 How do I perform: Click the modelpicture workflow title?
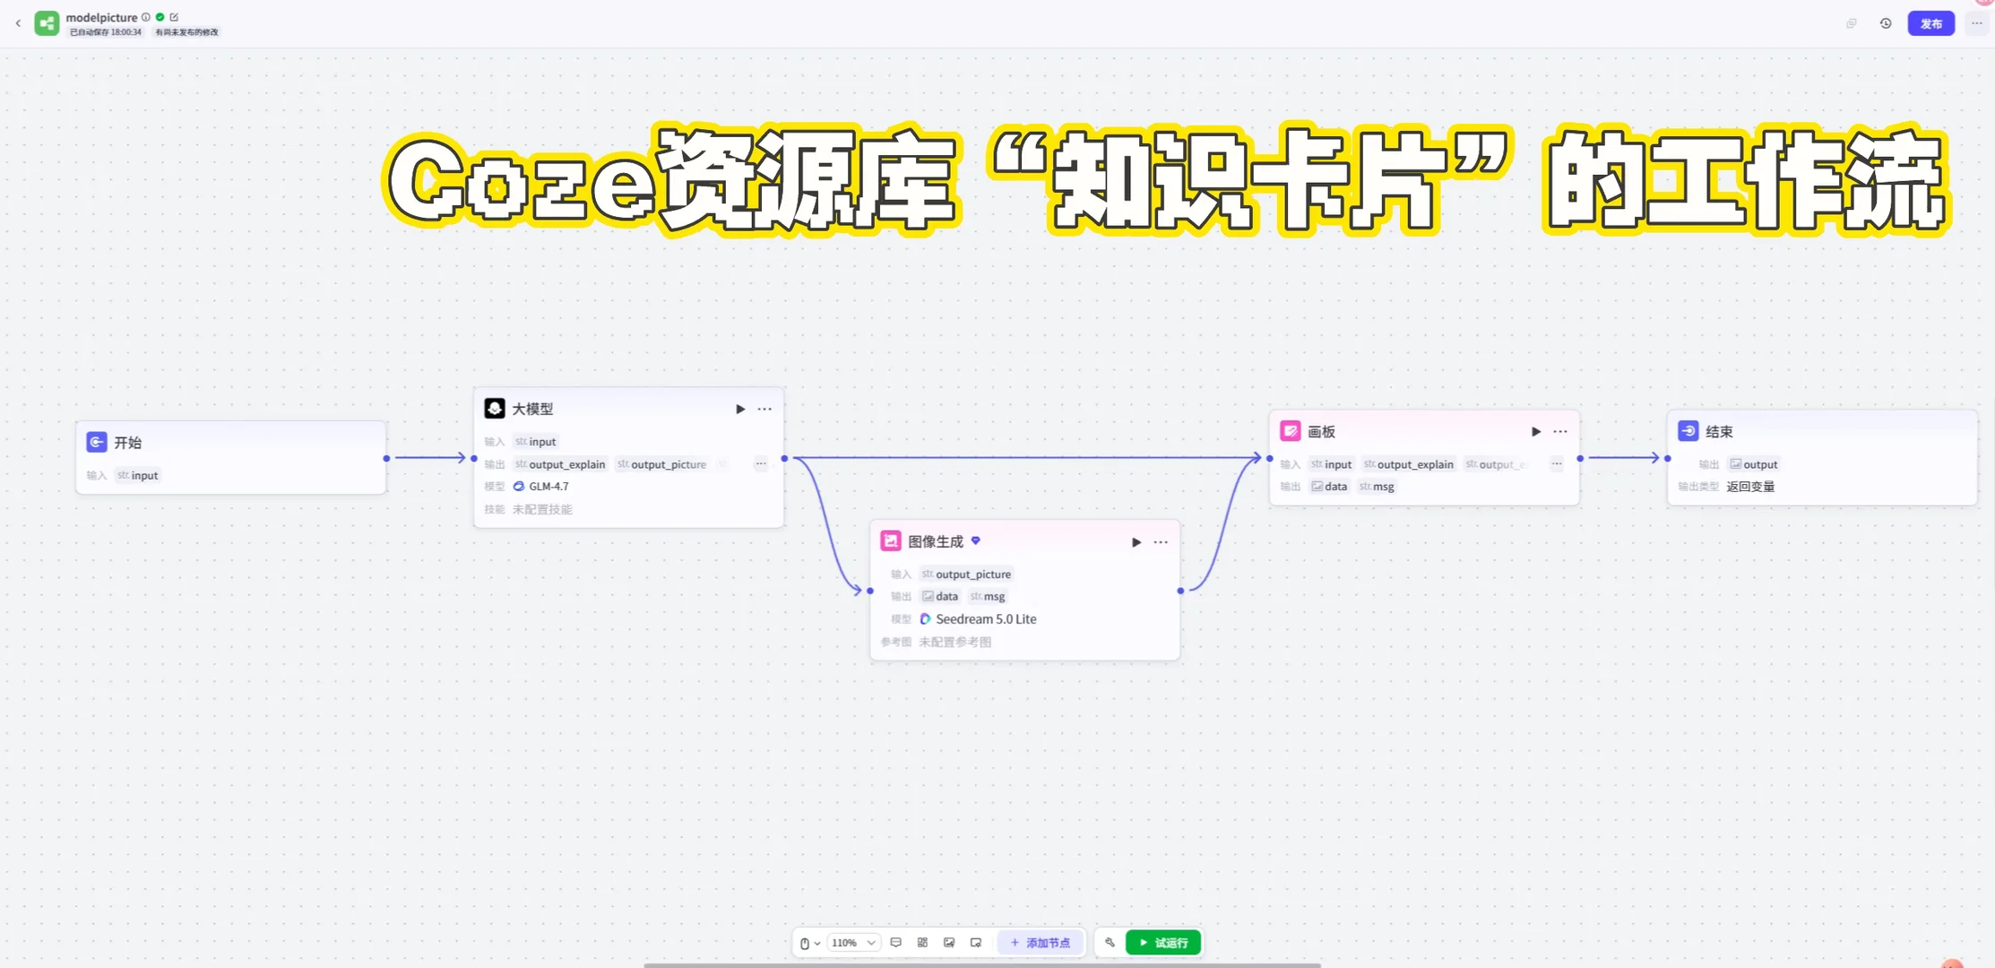(x=101, y=17)
